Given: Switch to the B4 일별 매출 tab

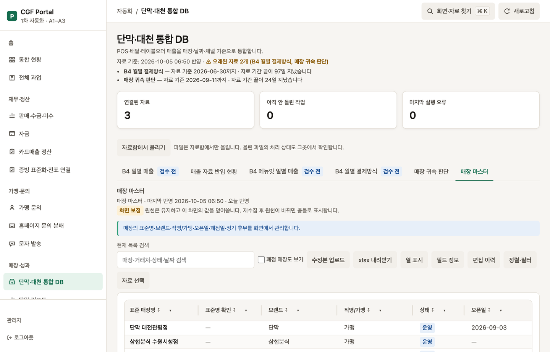Looking at the screenshot, I should point(150,171).
